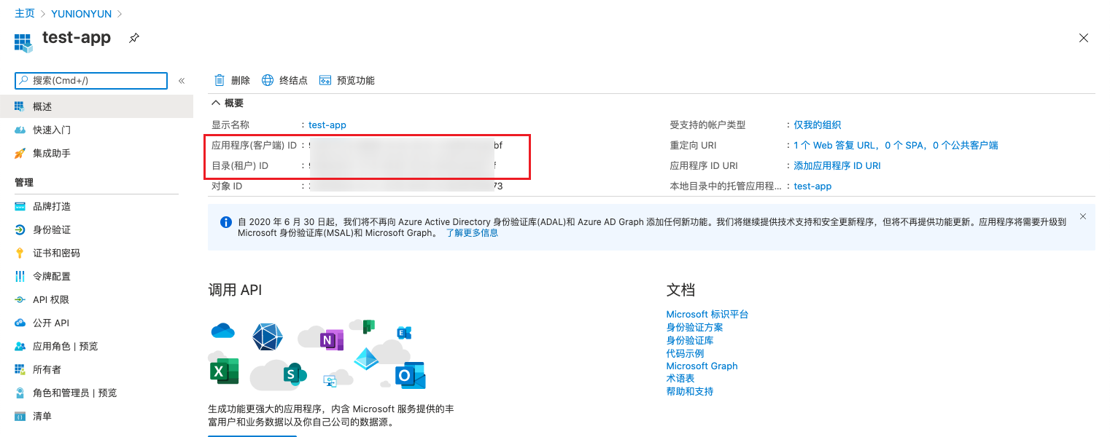This screenshot has width=1110, height=437.
Task: Collapse the Essentials section chevron
Action: pos(216,103)
